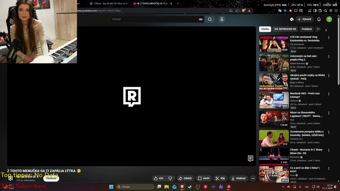Open the Brave VPN shield icon

click(331, 11)
